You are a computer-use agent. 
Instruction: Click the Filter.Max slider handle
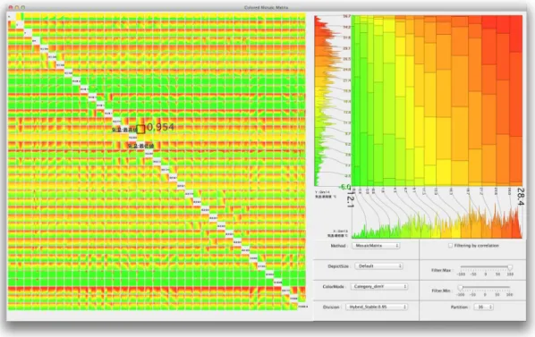tap(510, 268)
